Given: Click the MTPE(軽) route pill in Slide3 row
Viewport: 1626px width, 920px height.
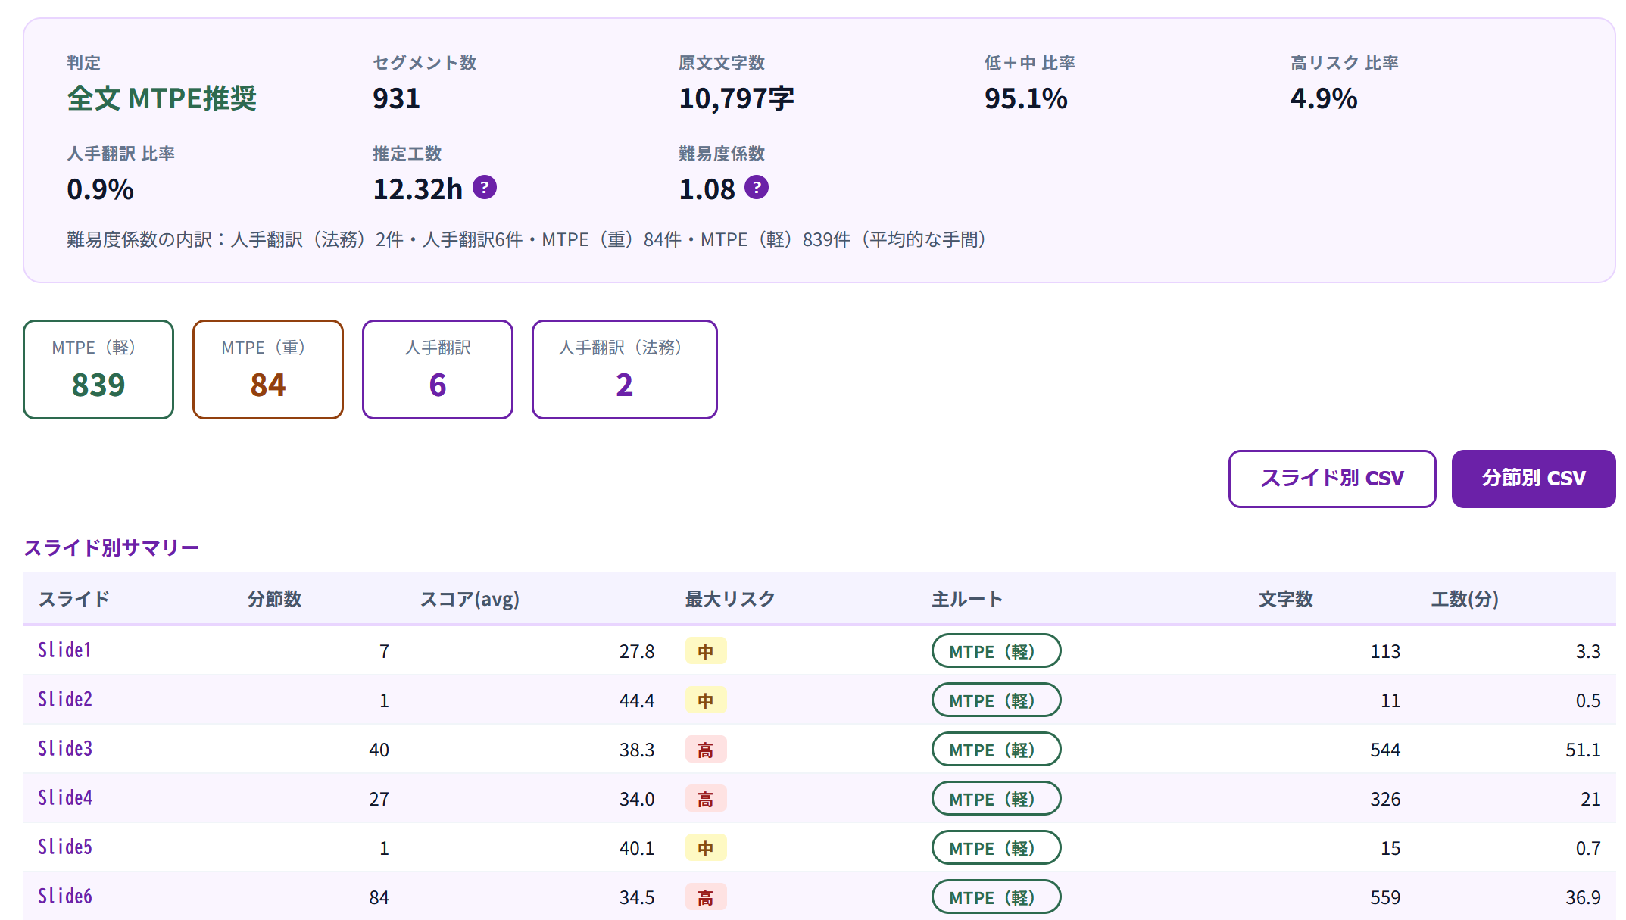Looking at the screenshot, I should [x=996, y=750].
